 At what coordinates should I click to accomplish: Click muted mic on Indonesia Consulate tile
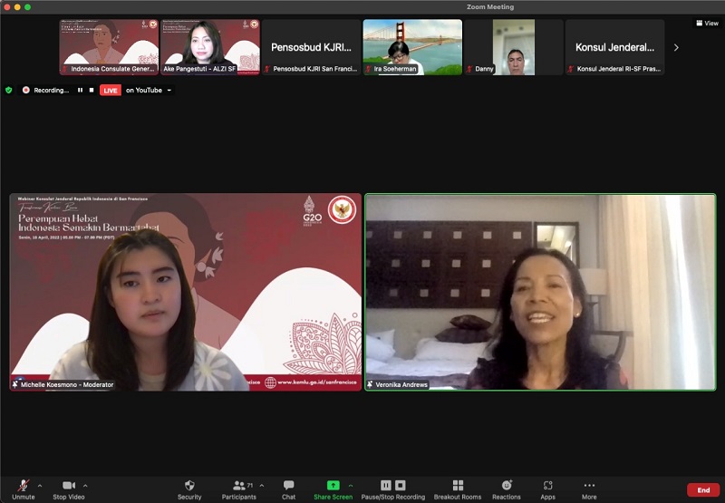pyautogui.click(x=65, y=69)
